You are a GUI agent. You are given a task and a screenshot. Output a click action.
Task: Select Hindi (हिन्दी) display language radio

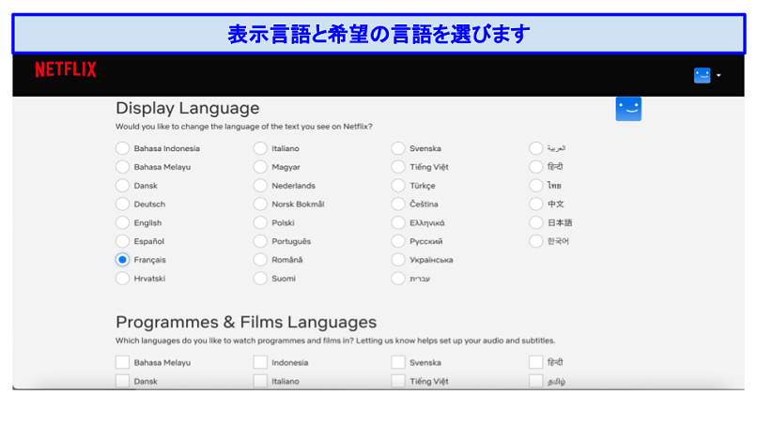pos(536,167)
